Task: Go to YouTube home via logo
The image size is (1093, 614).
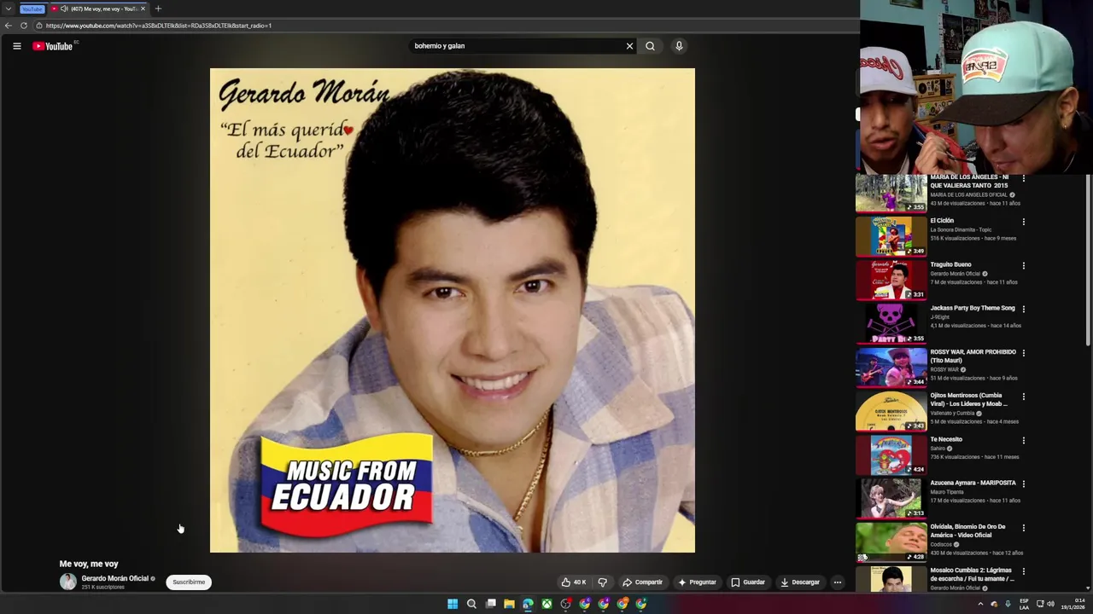Action: coord(53,46)
